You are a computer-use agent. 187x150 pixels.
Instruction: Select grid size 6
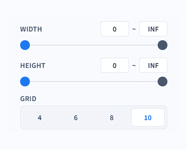(x=76, y=118)
